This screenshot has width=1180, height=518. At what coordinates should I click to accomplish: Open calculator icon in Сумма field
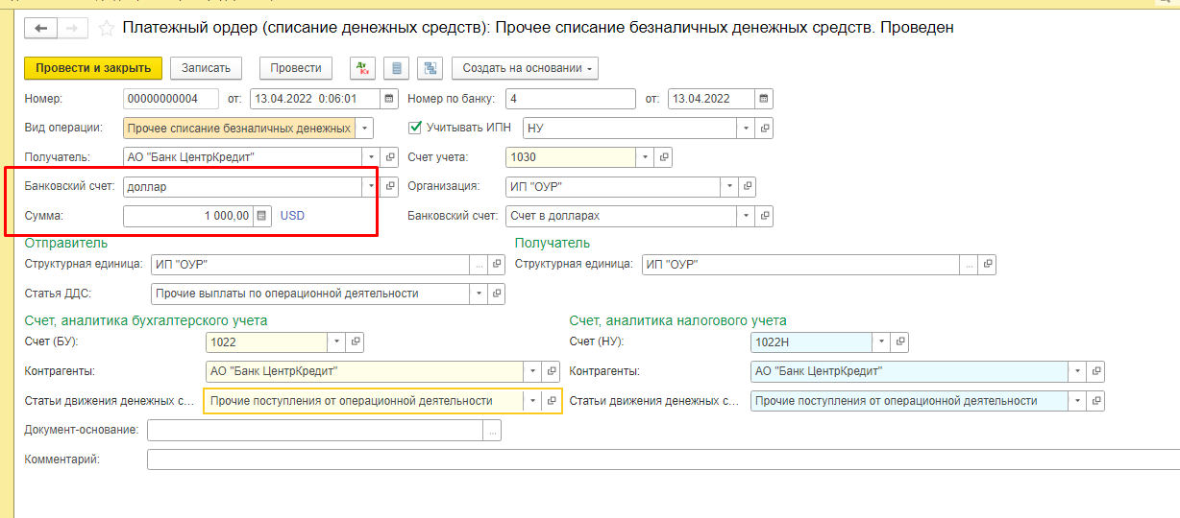click(262, 216)
